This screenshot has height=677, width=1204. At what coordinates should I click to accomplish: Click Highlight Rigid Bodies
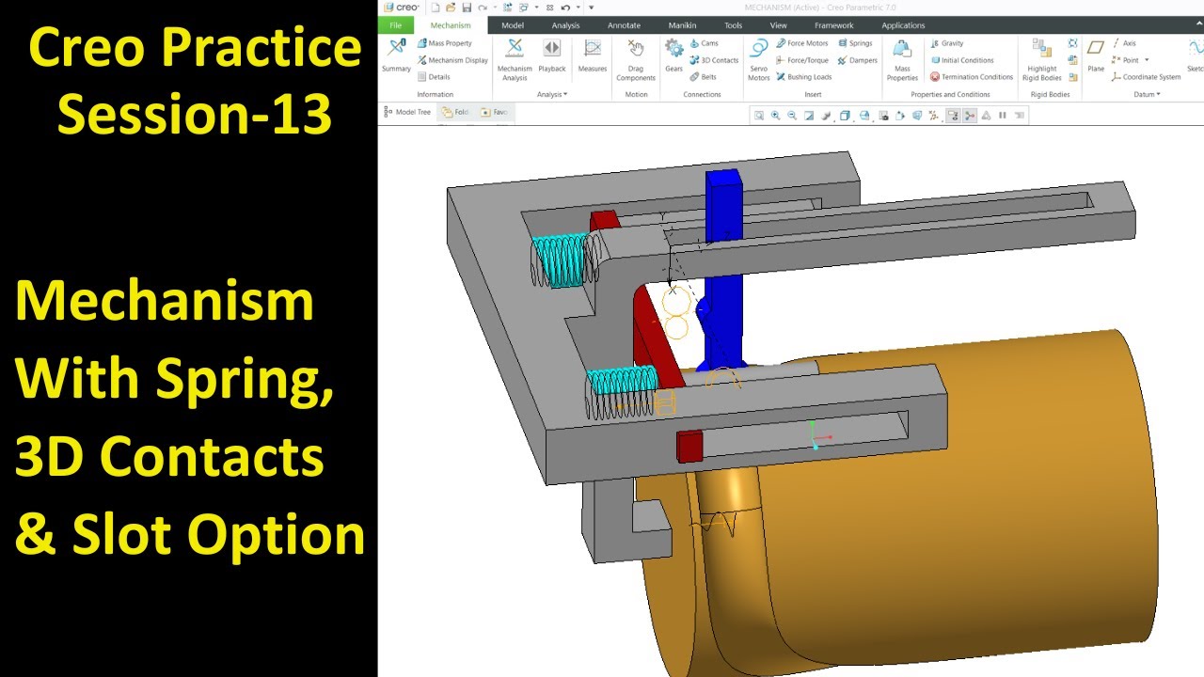pos(1041,58)
